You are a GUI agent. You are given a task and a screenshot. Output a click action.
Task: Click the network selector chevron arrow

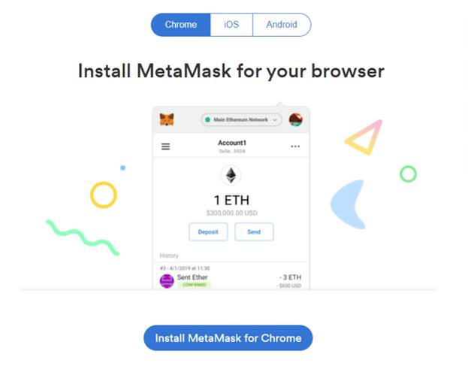[275, 120]
